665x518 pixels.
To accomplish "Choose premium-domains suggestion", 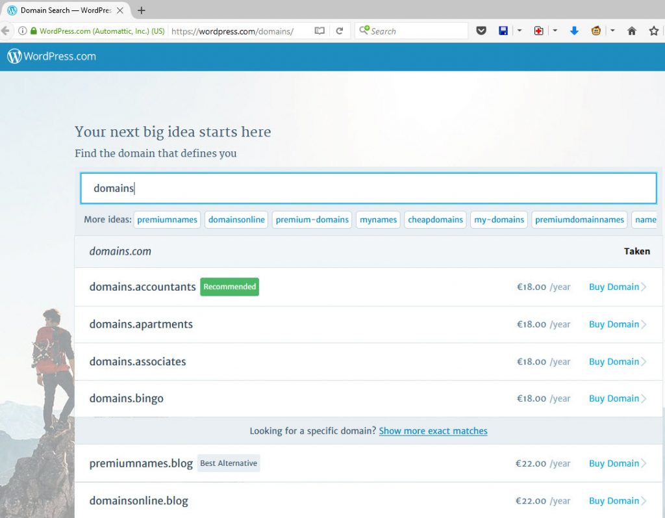I will [x=312, y=220].
